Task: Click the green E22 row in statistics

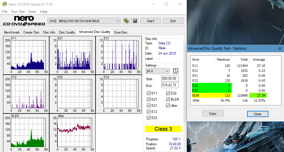Action: pos(212,85)
